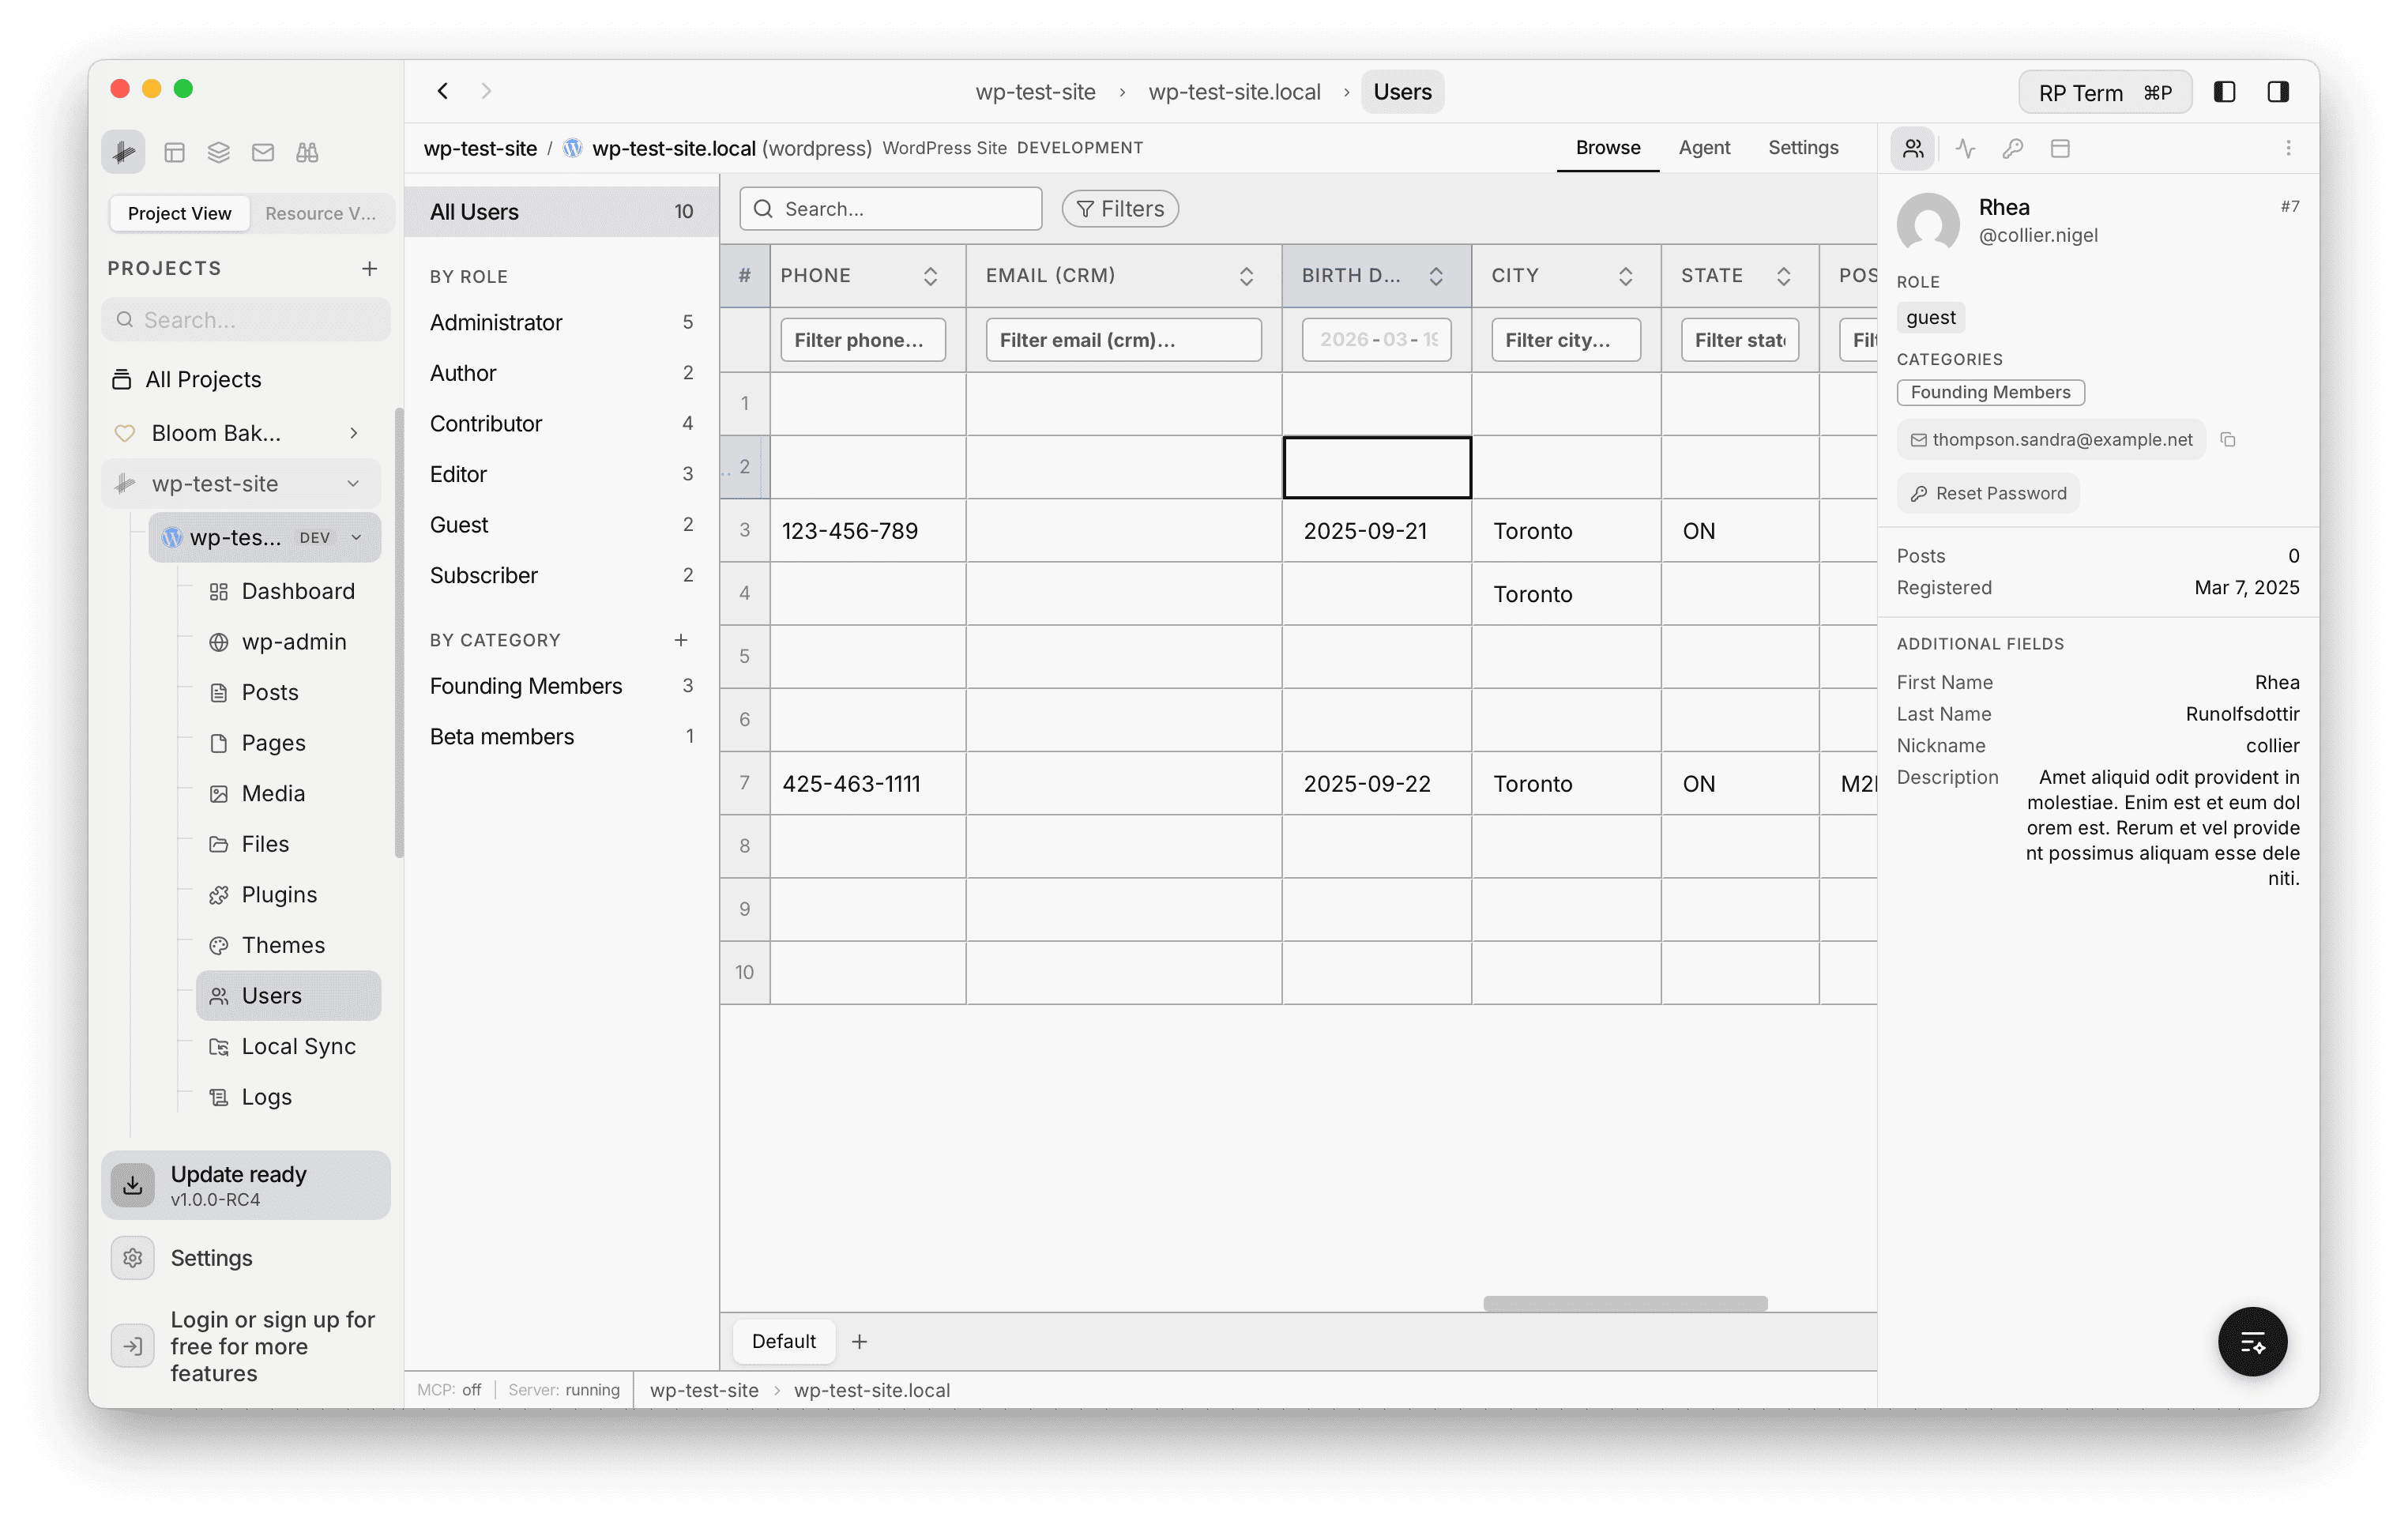Open the database table icon in right panel
This screenshot has width=2408, height=1525.
[x=2061, y=147]
